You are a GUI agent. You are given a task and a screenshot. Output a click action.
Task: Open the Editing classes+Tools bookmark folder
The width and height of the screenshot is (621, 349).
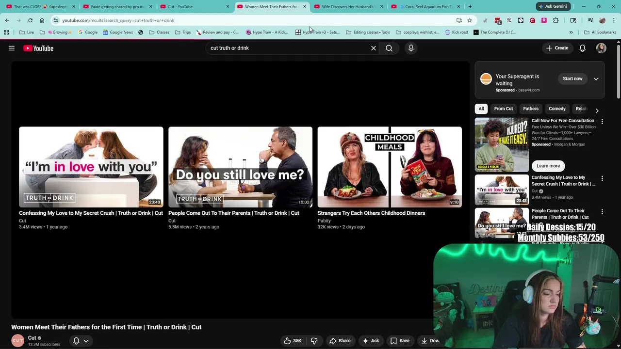368,32
